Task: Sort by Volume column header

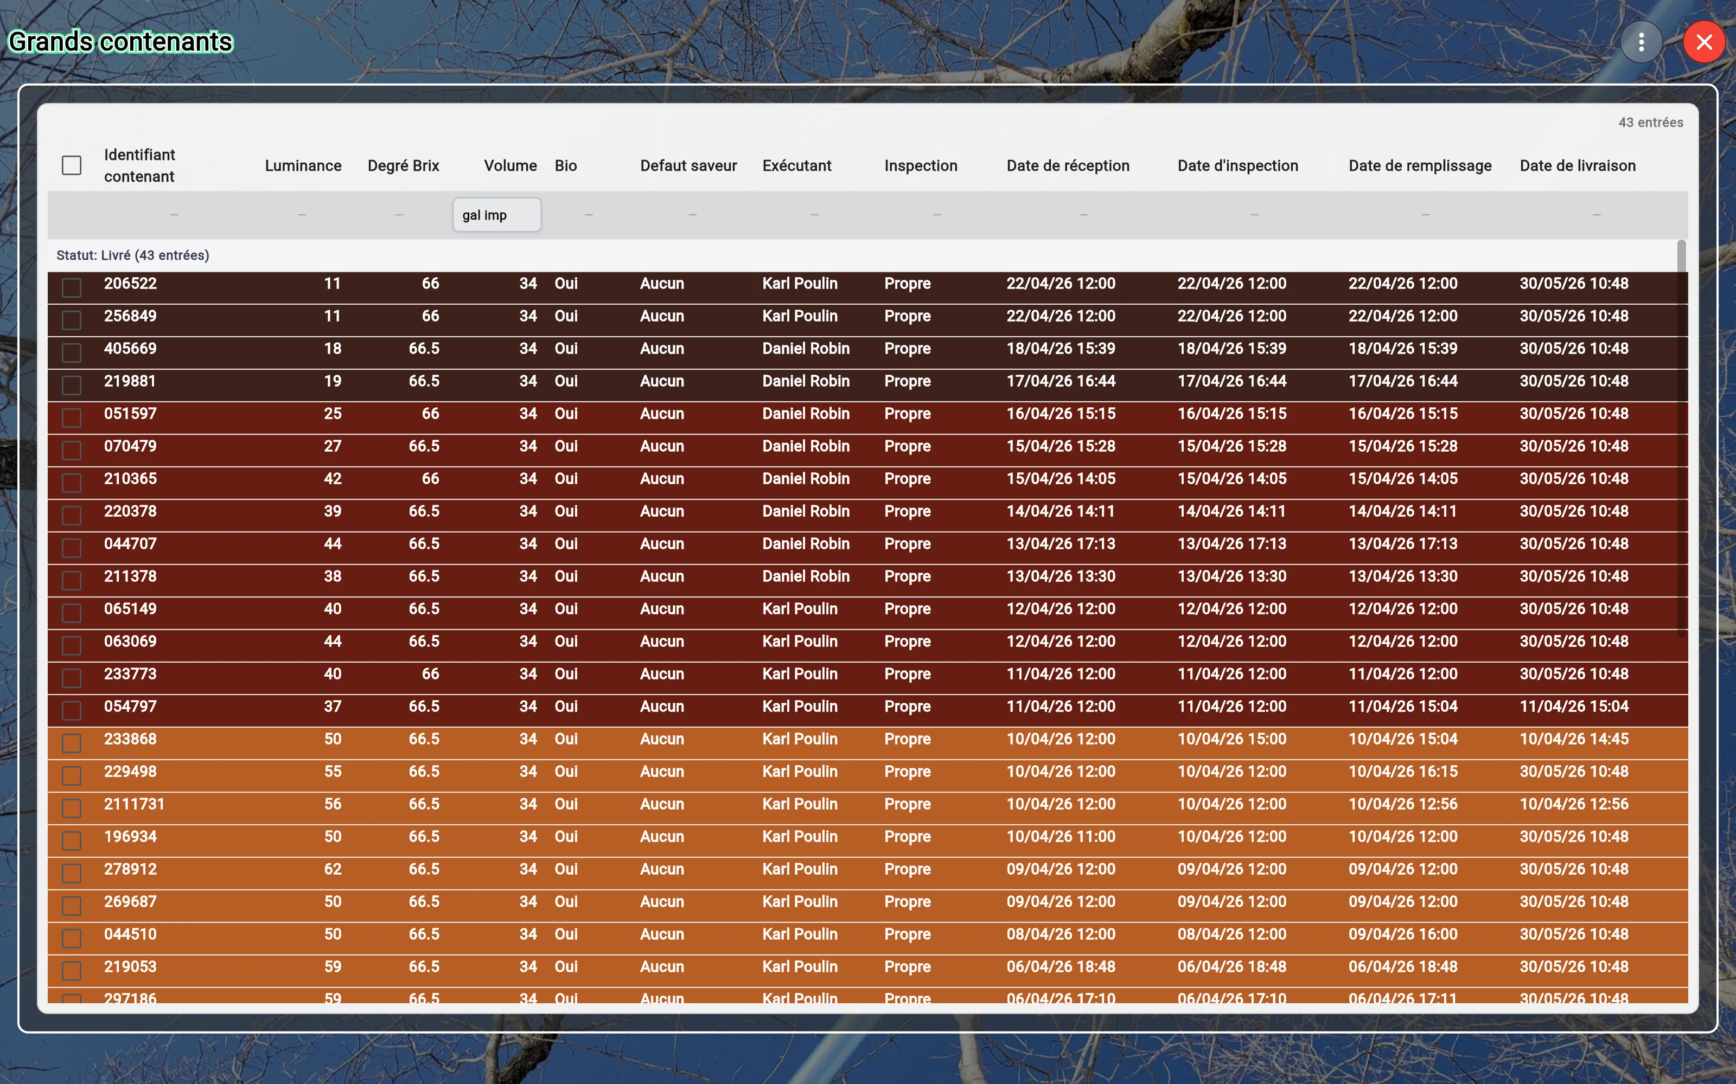Action: 510,165
